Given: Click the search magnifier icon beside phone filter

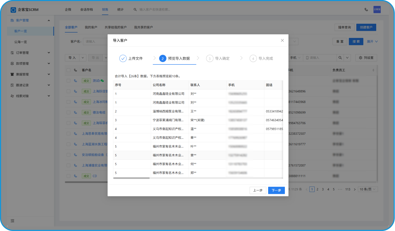Looking at the screenshot, I should 340,58.
